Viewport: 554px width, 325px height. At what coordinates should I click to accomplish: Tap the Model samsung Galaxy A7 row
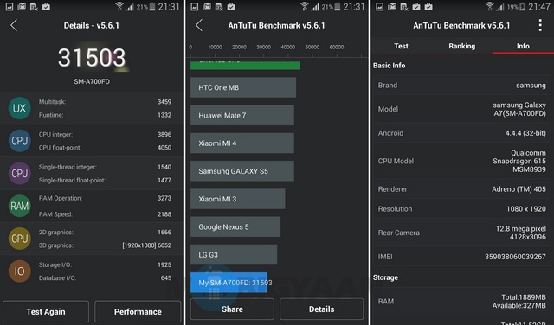tap(461, 109)
